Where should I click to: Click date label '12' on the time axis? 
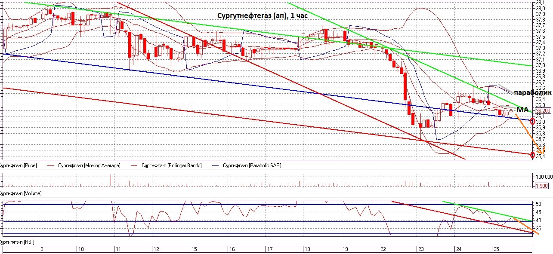point(156,249)
